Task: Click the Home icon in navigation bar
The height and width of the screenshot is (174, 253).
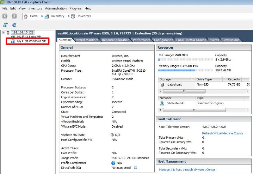Action: coord(26,16)
